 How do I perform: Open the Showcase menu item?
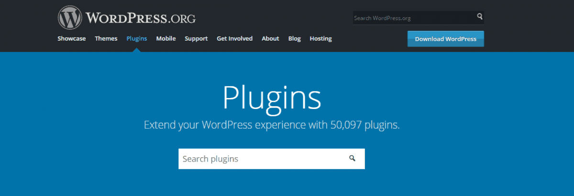coord(72,39)
